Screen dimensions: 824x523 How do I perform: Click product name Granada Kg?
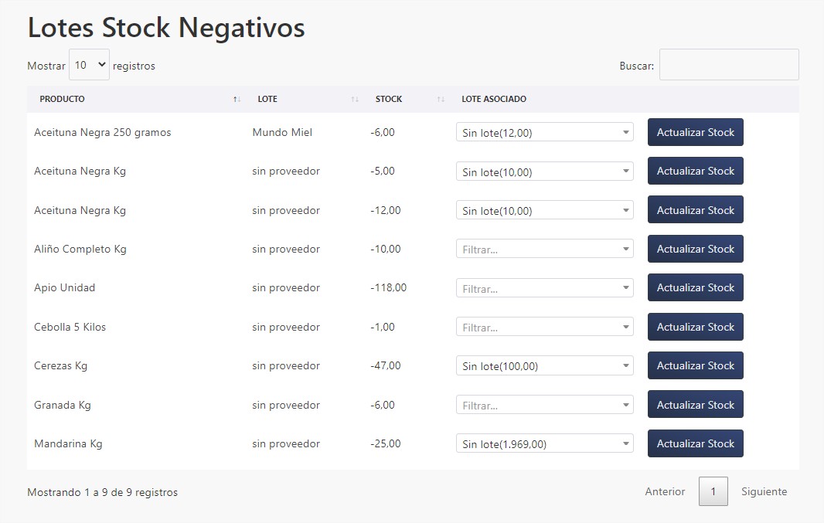[x=63, y=405]
